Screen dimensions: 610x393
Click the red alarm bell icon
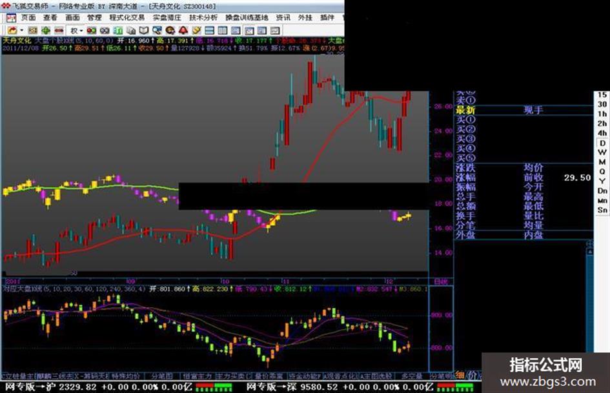pyautogui.click(x=183, y=30)
